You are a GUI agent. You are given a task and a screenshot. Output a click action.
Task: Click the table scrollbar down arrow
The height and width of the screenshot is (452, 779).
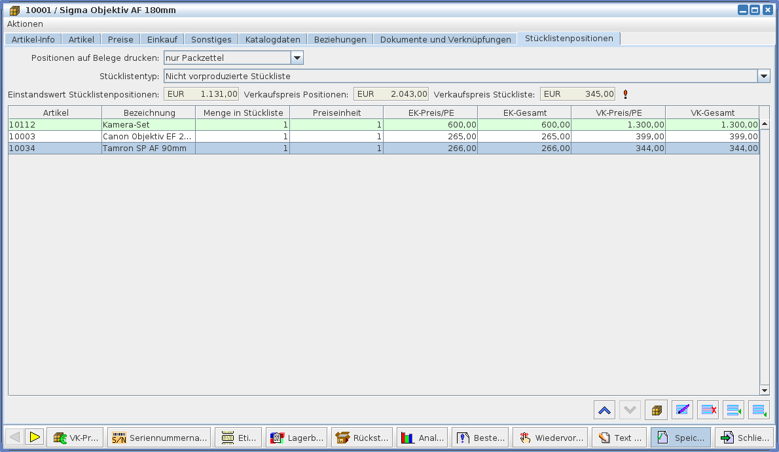click(764, 390)
